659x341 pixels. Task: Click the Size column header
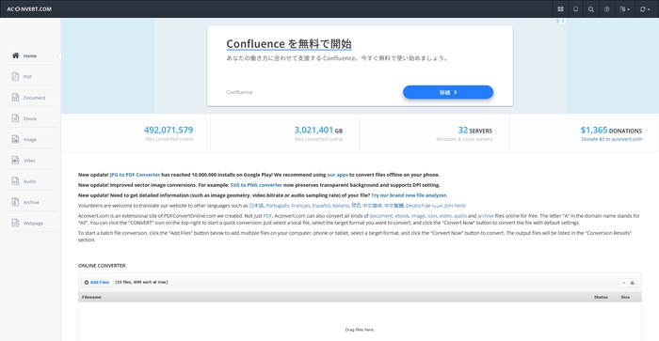(625, 297)
